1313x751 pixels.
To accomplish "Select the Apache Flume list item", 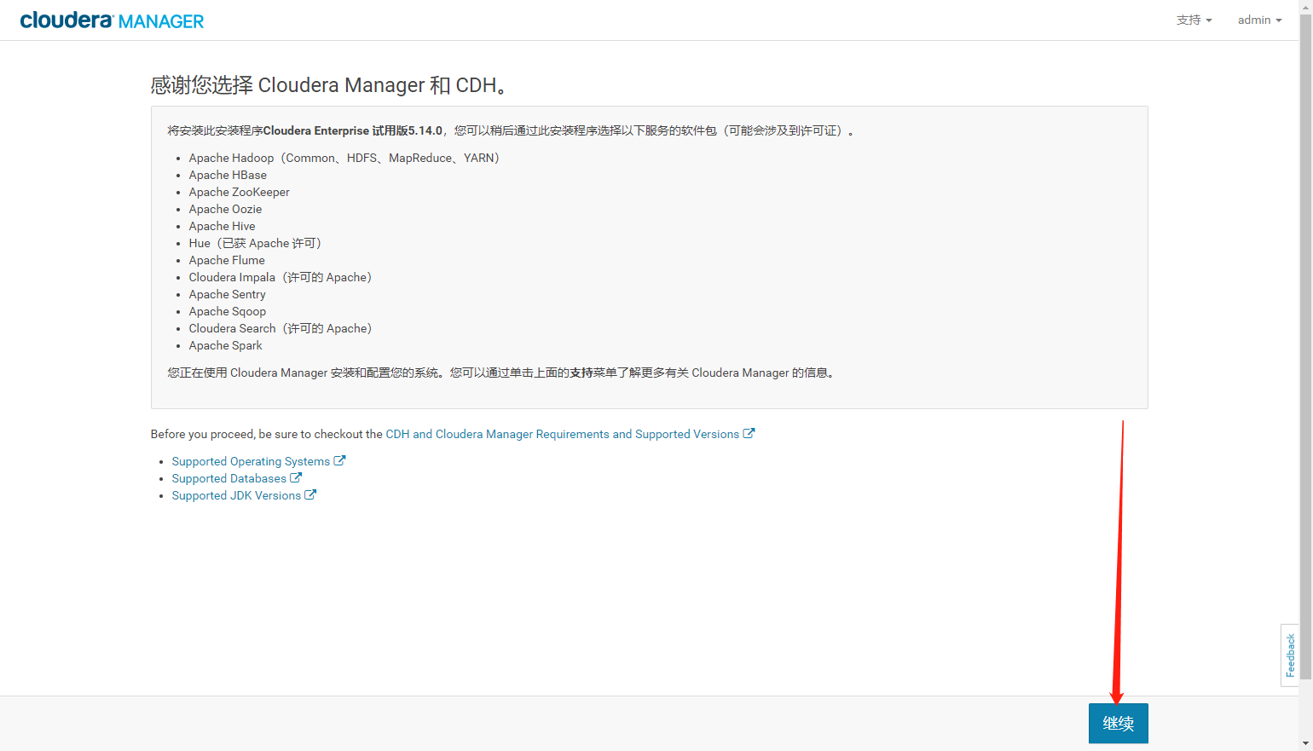I will [227, 260].
